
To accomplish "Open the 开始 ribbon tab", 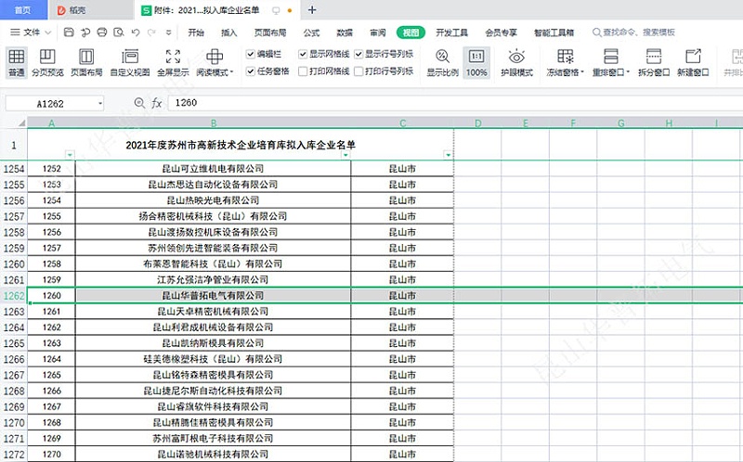I will [196, 32].
